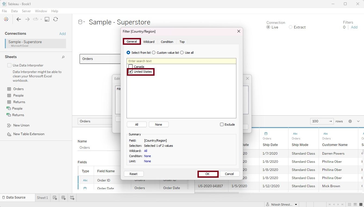364x207 pixels.
Task: Open the Window menu
Action: (41, 11)
